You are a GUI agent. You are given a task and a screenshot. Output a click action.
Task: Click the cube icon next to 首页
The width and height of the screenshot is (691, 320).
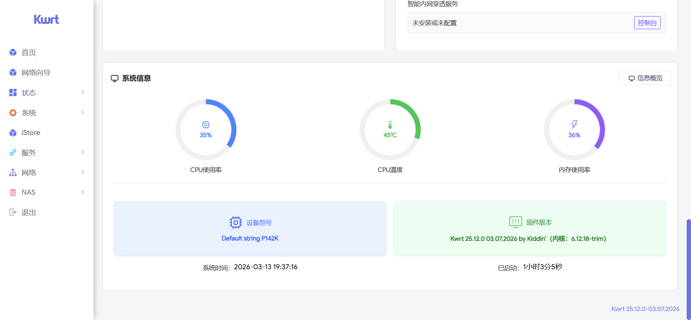[x=13, y=53]
